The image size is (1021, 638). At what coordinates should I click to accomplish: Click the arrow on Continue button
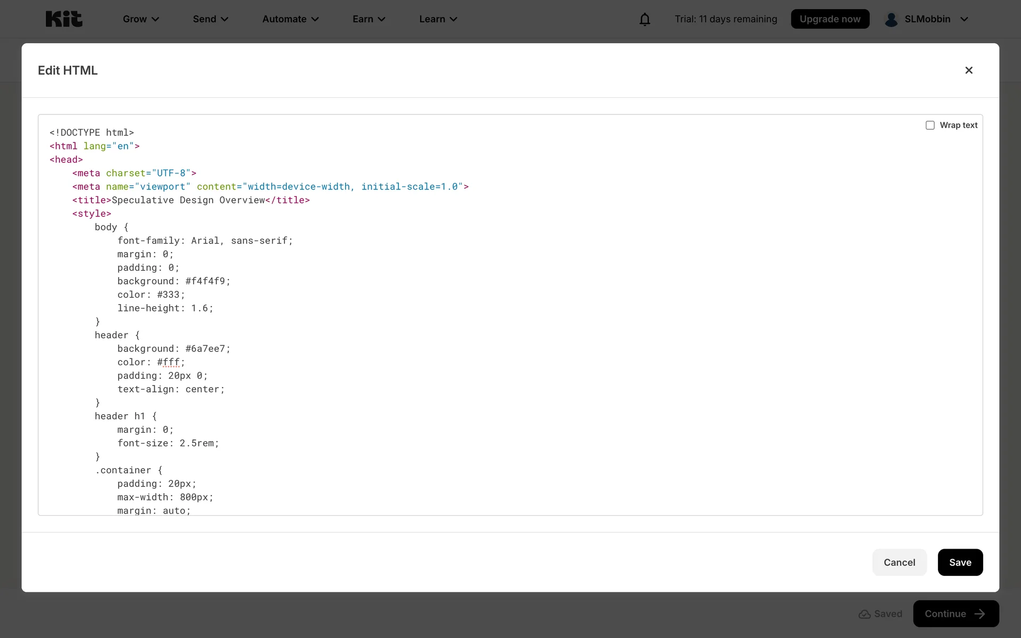(x=980, y=614)
